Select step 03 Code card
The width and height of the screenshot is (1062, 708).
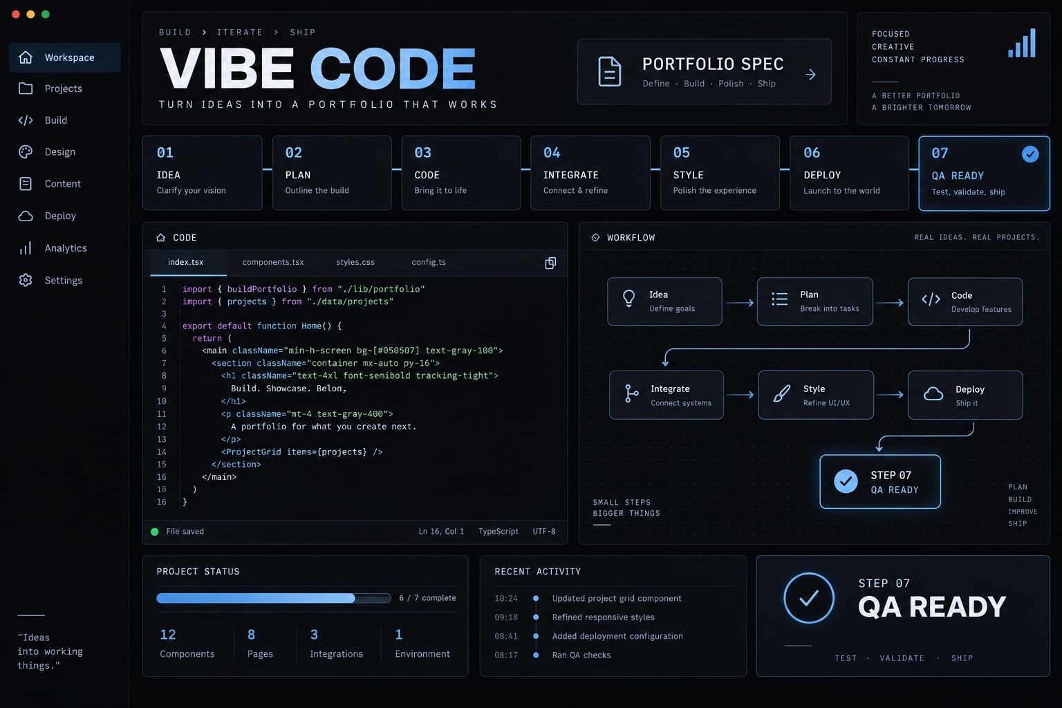pos(461,173)
